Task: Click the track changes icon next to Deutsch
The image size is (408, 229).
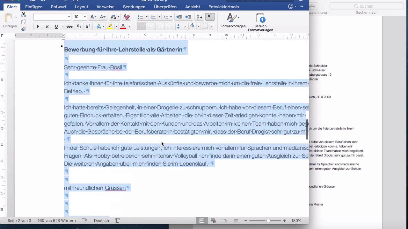Action: point(118,221)
